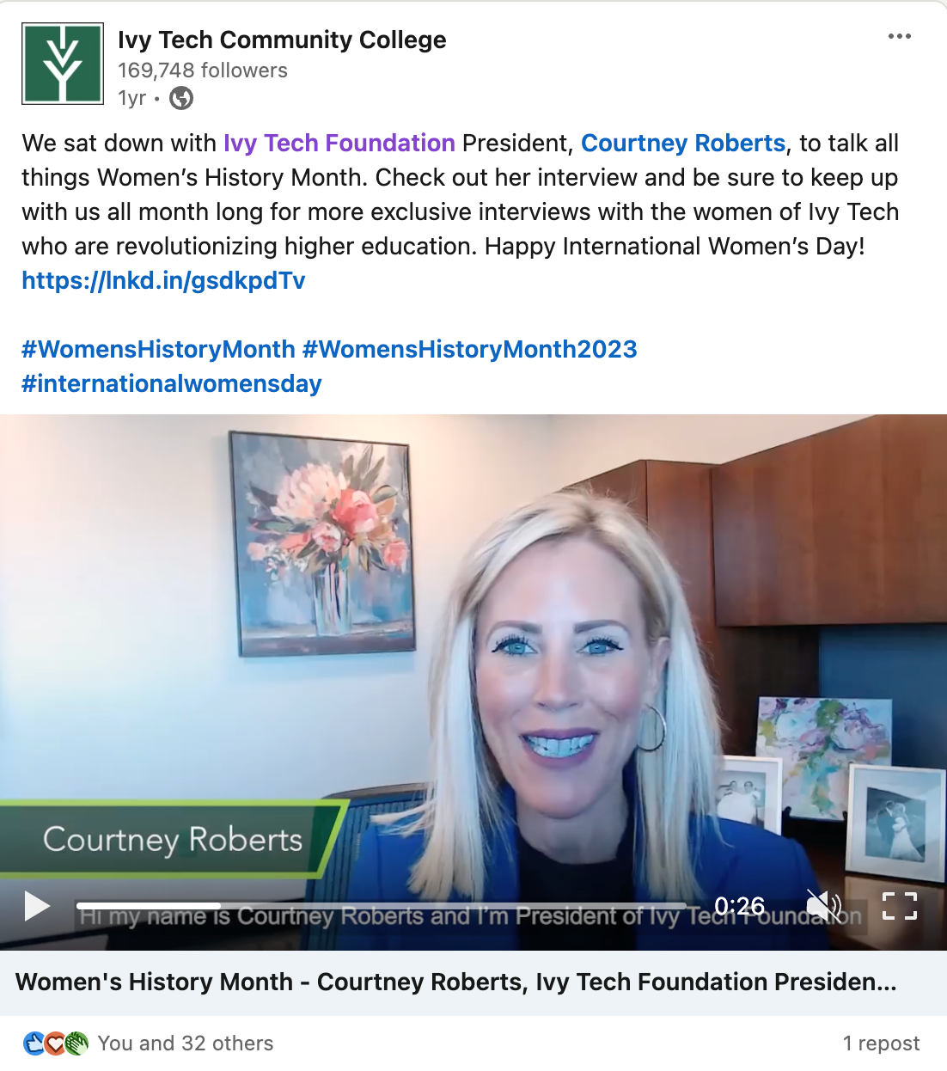Open #internationalwomensday hashtag

click(x=172, y=383)
